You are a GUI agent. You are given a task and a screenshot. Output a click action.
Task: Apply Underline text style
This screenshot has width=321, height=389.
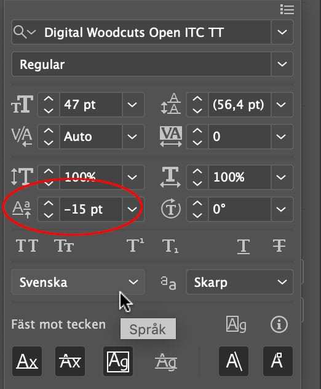[x=243, y=246]
